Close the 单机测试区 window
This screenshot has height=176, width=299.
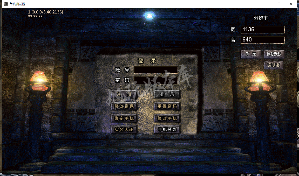(x=291, y=4)
